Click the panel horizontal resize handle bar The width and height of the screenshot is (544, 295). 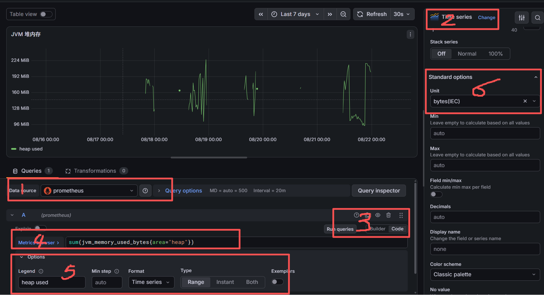pos(209,157)
